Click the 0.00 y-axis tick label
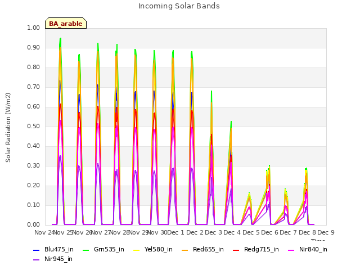Image resolution: width=360 pixels, height=270 pixels. 33,225
